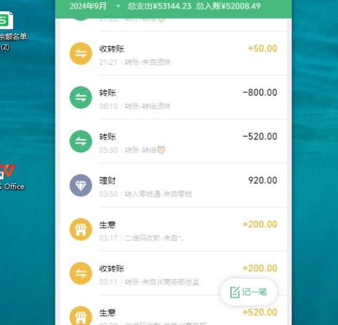
Task: Click 转账-来自JK商务部总监 description text
Action: pos(162,282)
